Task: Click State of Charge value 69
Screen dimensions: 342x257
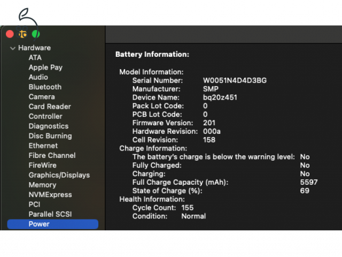Action: 305,191
